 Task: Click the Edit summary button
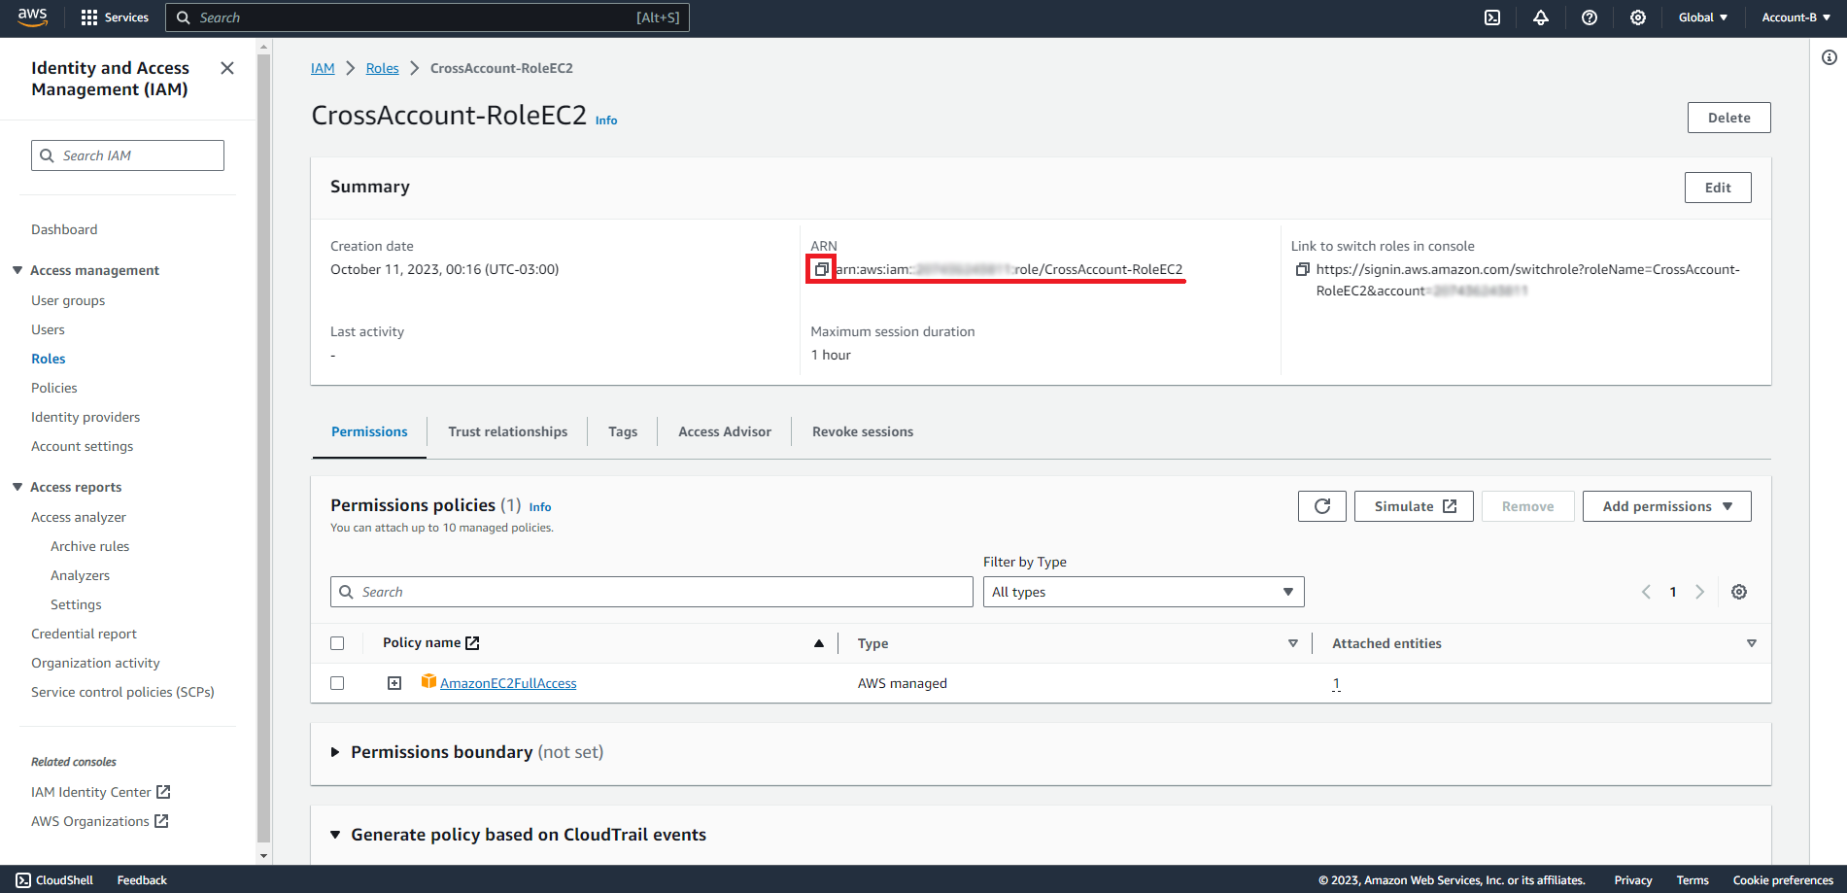pyautogui.click(x=1718, y=188)
